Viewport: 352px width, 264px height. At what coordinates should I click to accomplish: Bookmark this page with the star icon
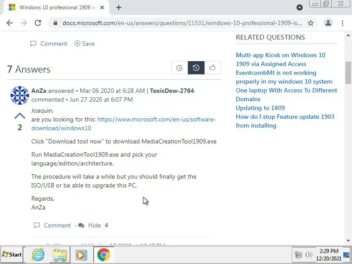click(311, 23)
